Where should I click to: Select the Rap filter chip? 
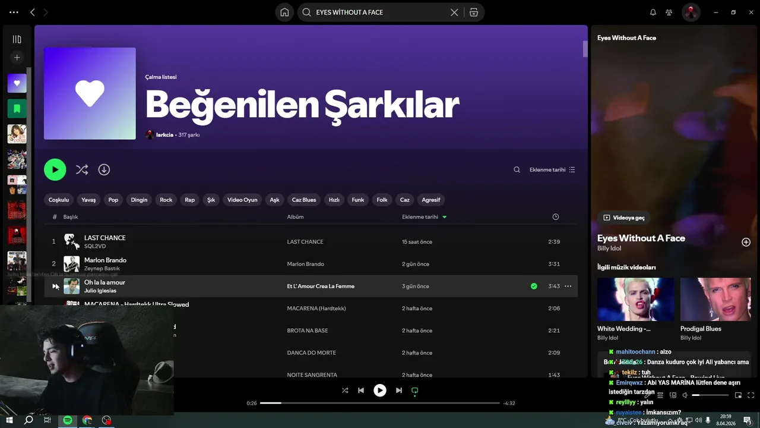190,200
